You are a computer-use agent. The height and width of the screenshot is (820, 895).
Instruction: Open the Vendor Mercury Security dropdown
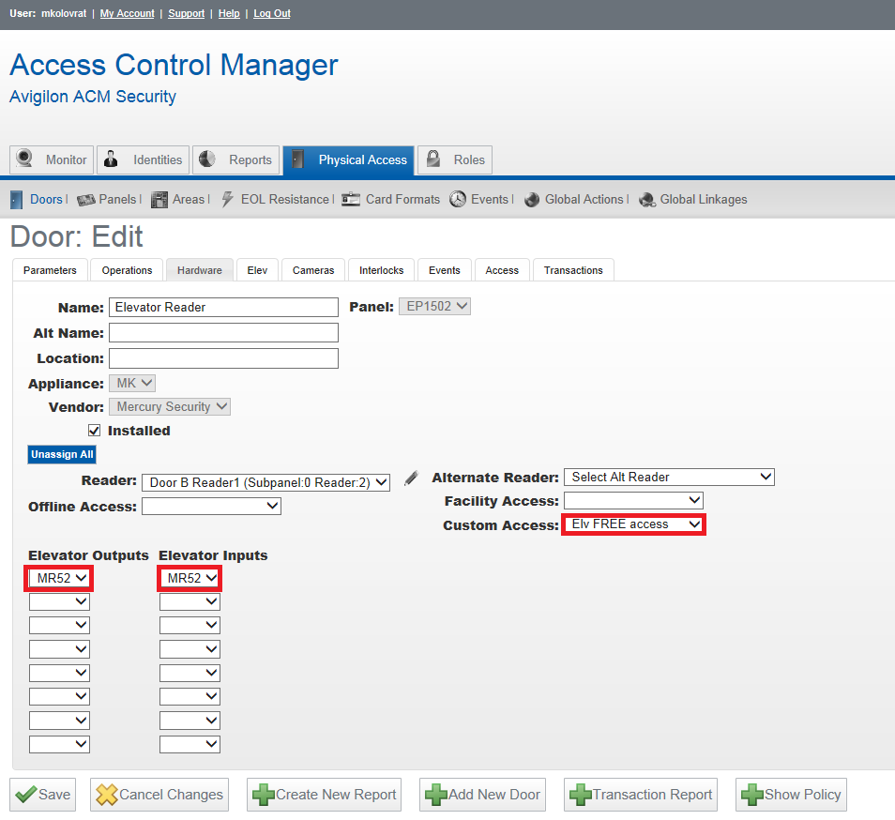coord(170,406)
